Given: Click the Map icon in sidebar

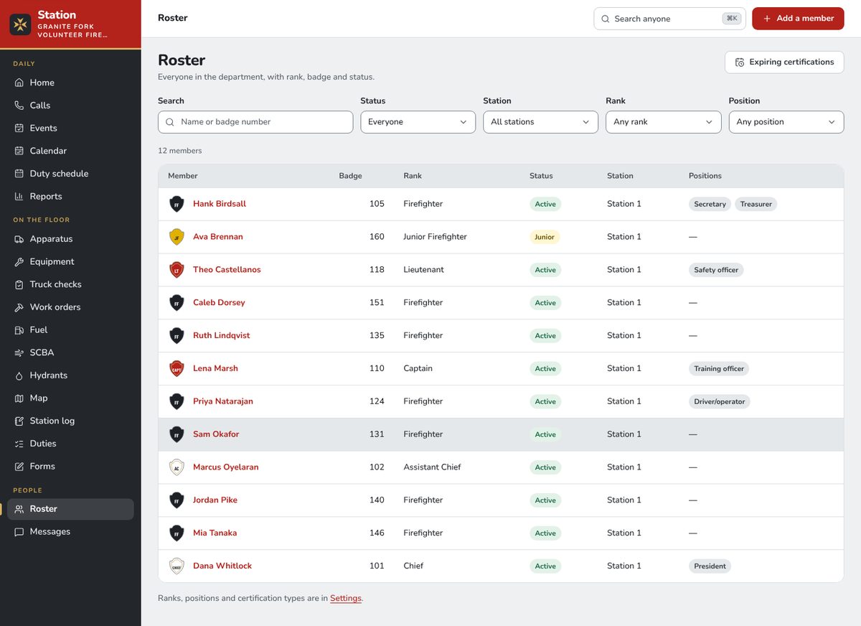Looking at the screenshot, I should 19,398.
